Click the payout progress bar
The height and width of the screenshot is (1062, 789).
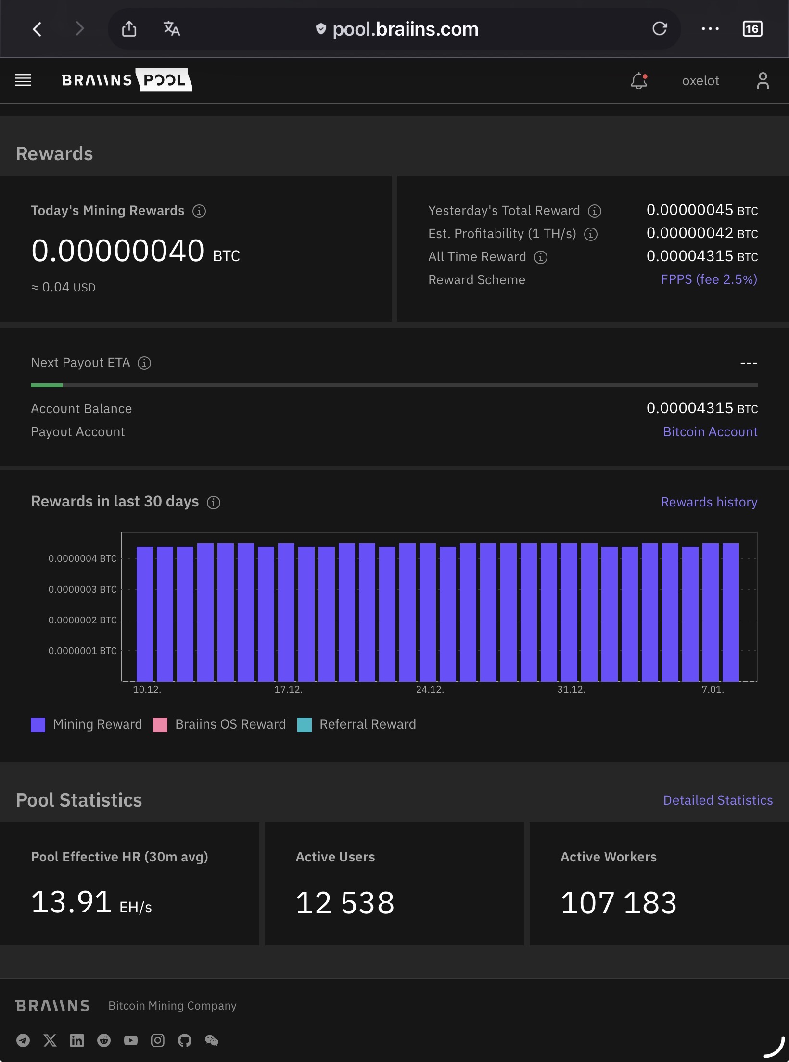(x=394, y=385)
